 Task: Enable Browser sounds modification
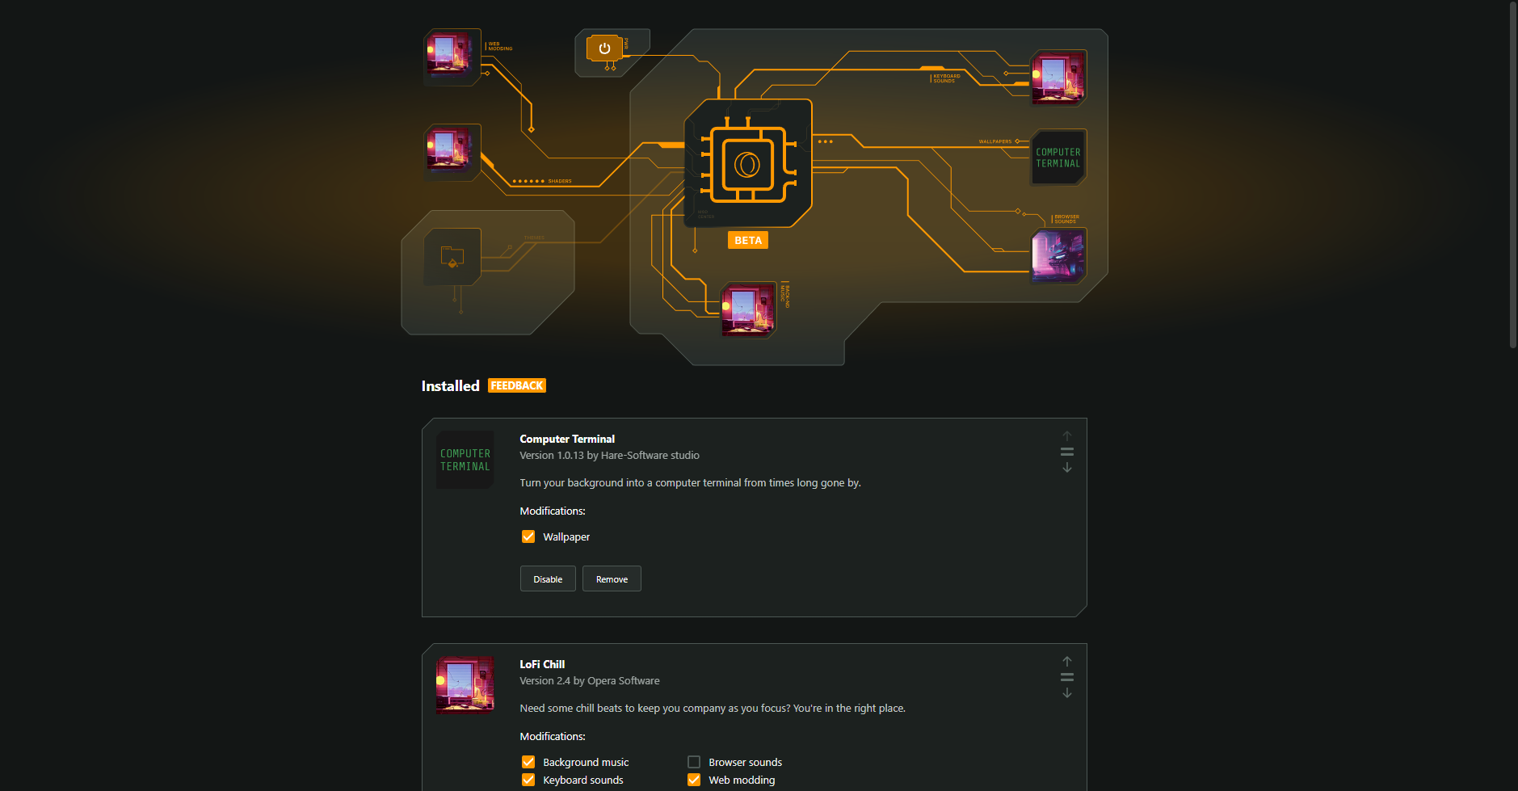[694, 762]
